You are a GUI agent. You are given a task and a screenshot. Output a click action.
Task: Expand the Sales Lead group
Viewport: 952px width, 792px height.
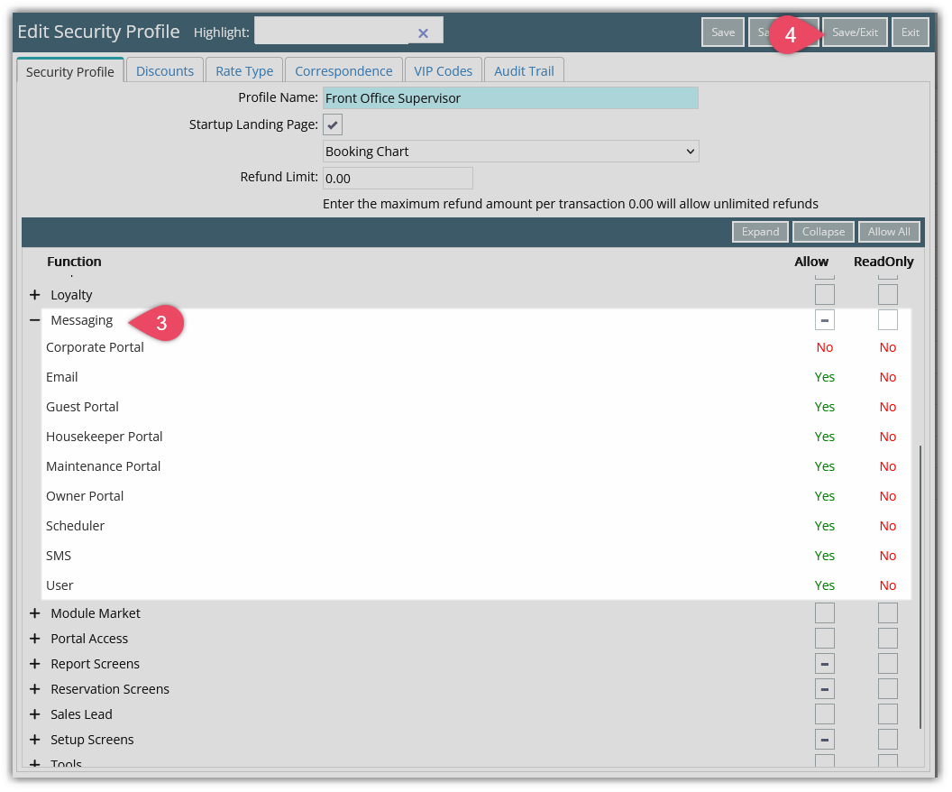[x=34, y=714]
